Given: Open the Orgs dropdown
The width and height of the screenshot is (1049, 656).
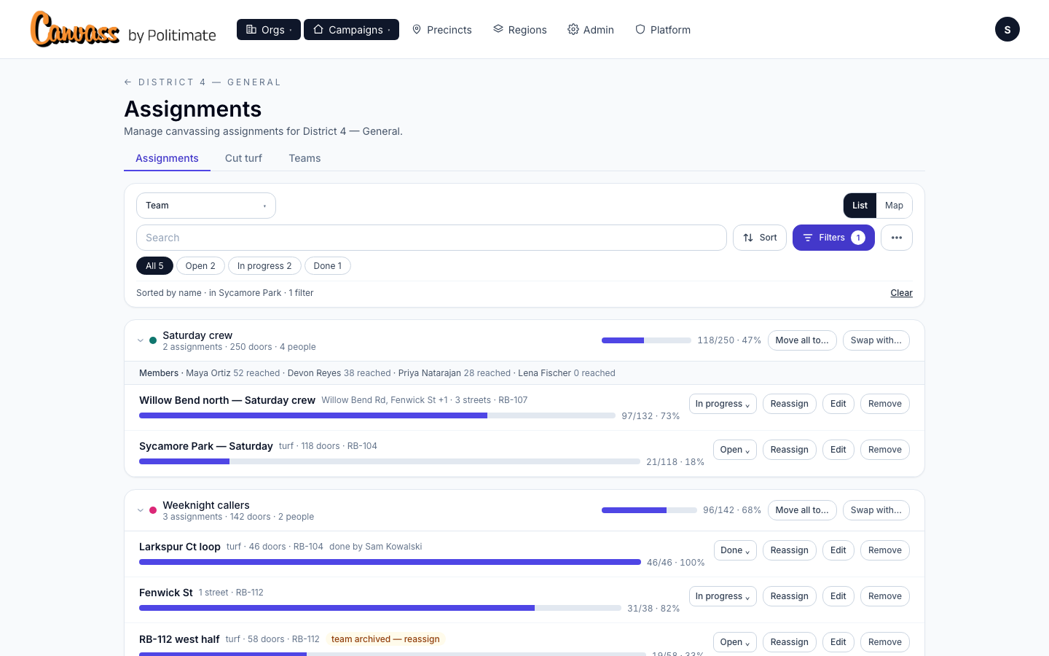Looking at the screenshot, I should (x=269, y=30).
